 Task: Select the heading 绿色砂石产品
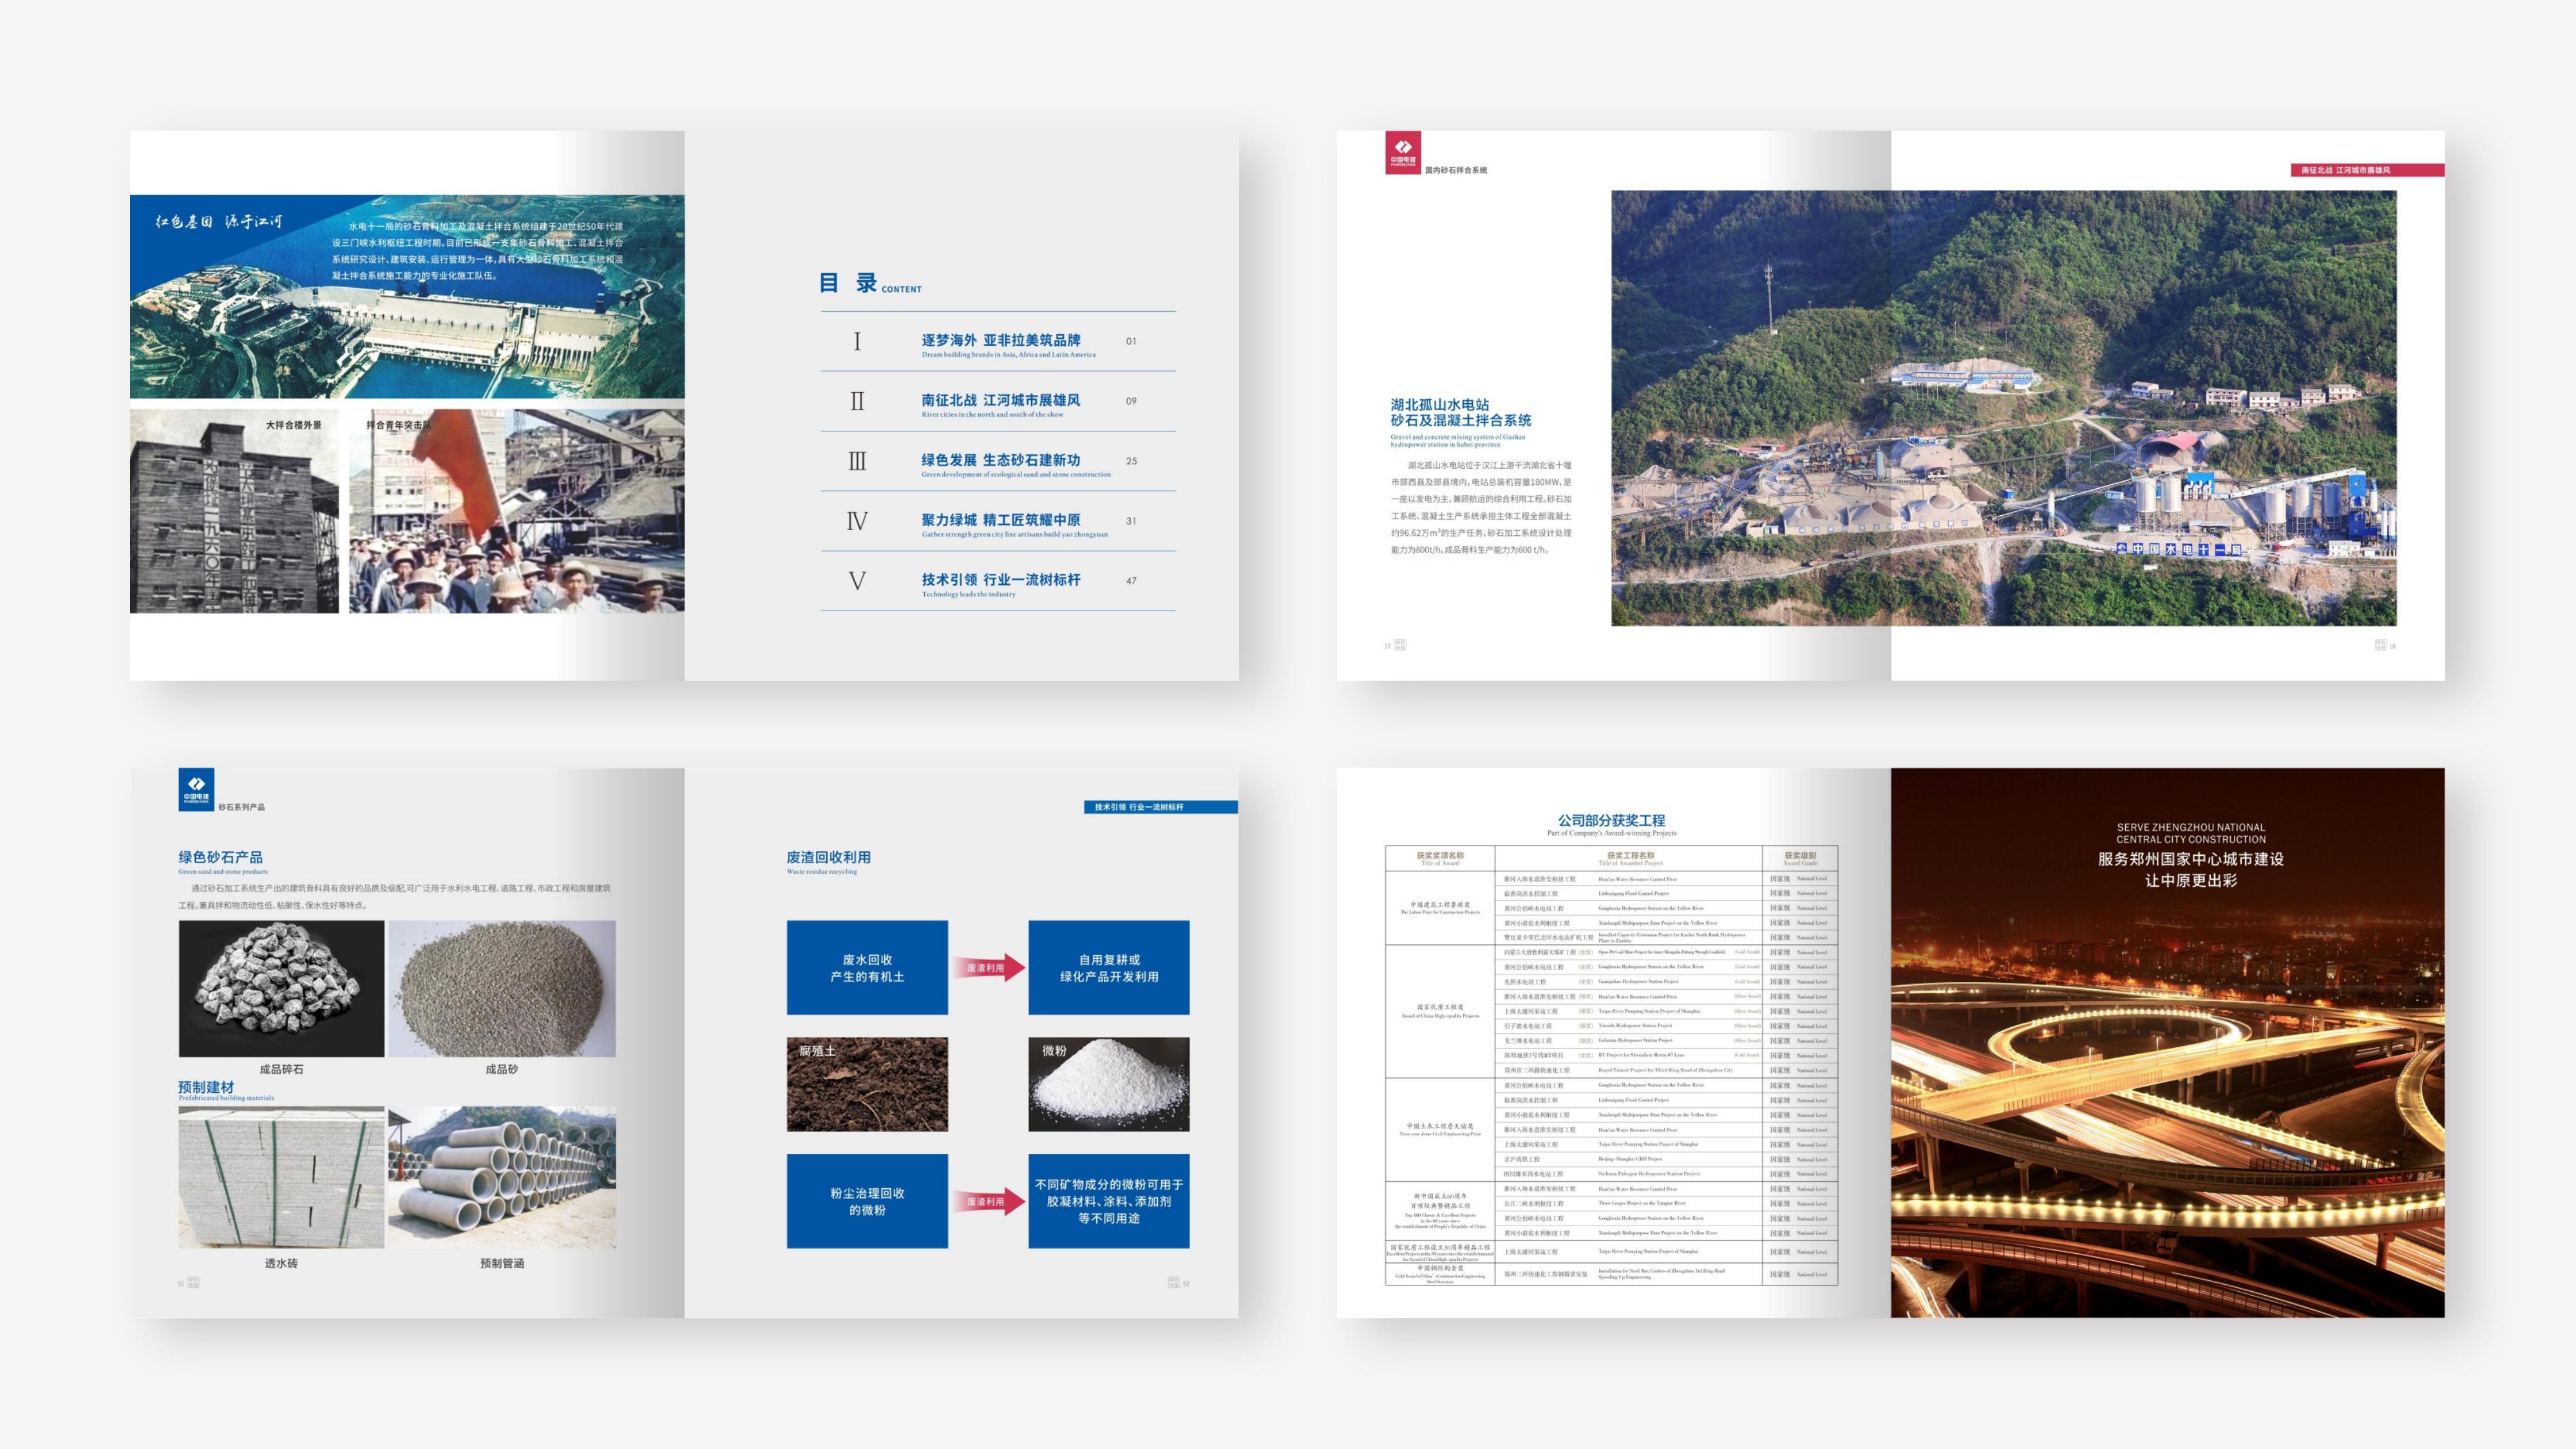[221, 857]
